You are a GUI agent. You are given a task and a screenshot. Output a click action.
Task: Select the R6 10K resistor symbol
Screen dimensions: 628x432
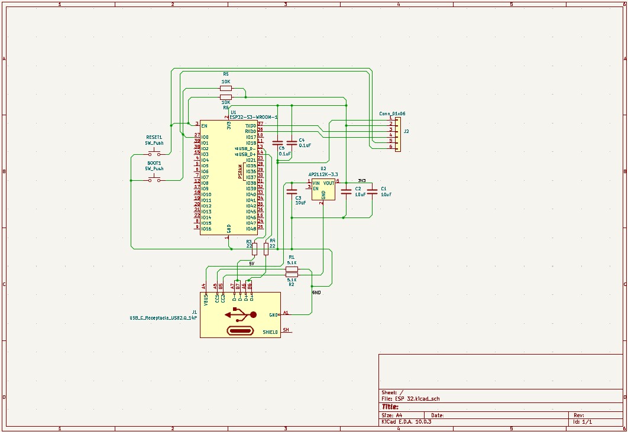[226, 97]
